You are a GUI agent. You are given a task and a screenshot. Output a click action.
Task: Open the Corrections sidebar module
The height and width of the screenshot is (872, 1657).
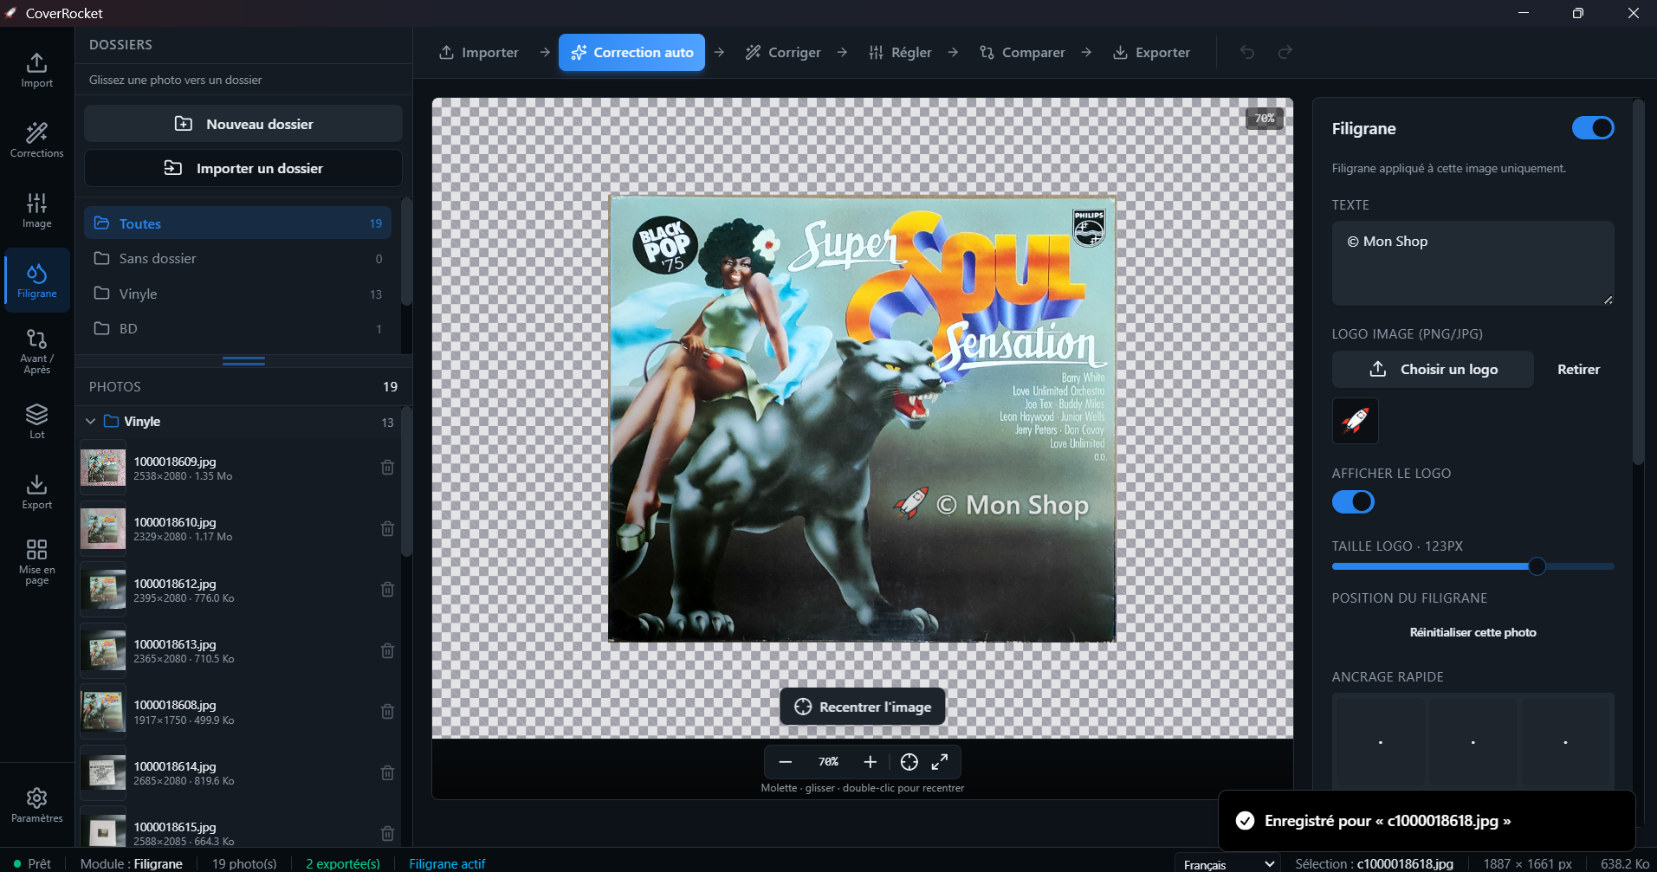coord(36,140)
